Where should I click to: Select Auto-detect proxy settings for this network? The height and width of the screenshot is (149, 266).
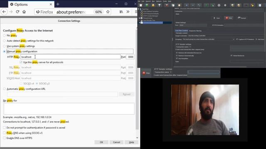(x=4, y=41)
